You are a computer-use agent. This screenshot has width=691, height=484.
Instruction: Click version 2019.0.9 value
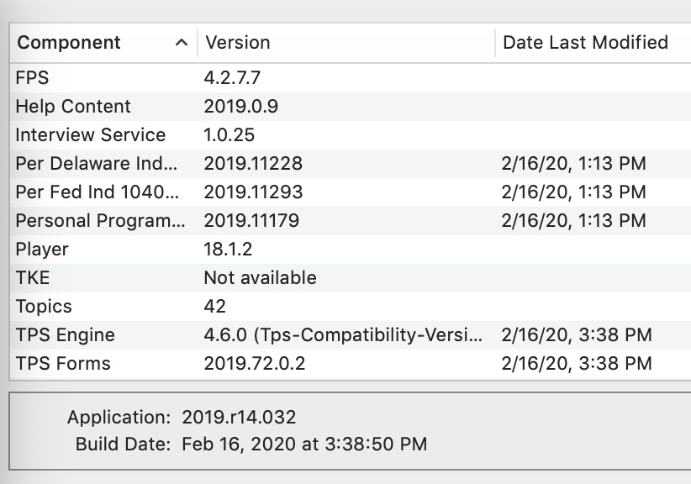(240, 107)
